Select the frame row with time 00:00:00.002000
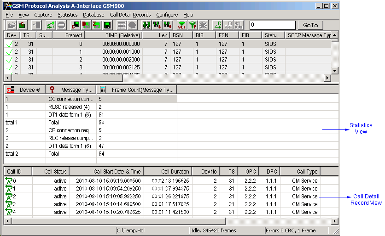 [x=168, y=60]
